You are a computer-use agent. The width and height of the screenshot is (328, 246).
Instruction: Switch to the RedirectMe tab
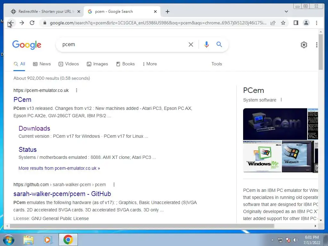point(45,12)
